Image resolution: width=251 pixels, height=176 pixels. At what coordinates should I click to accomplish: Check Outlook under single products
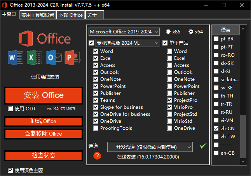pos(169,72)
